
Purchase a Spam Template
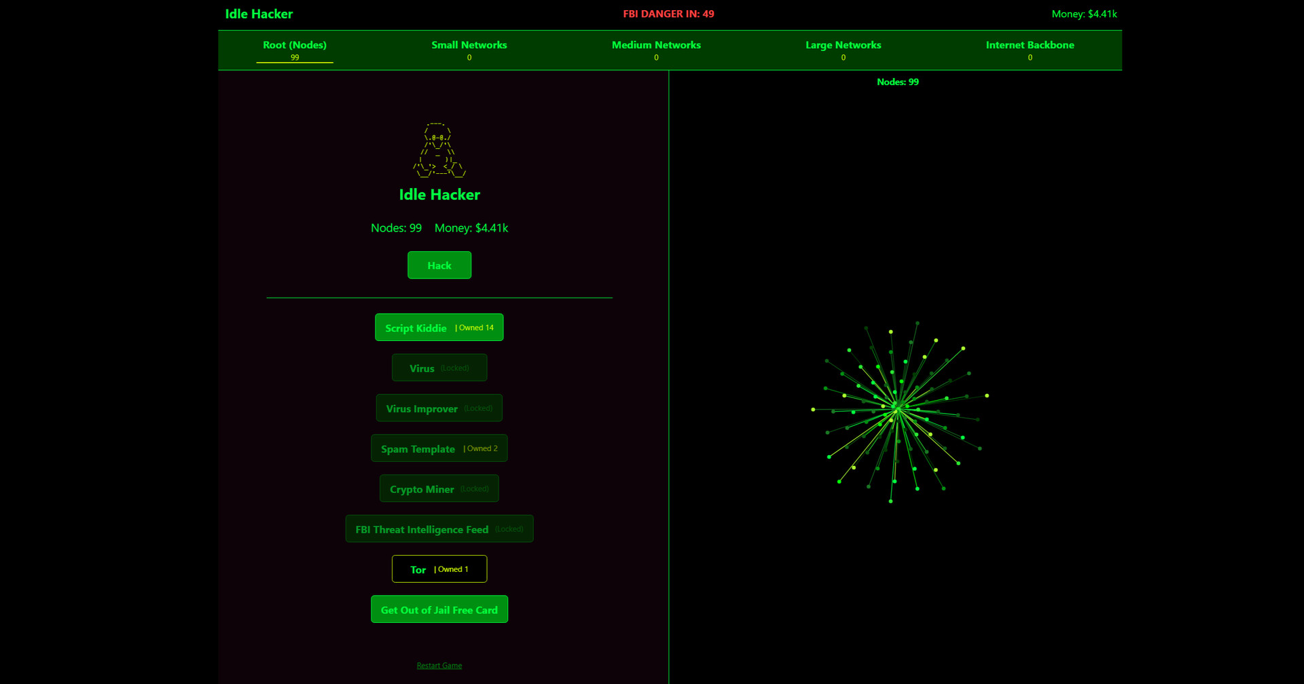439,448
